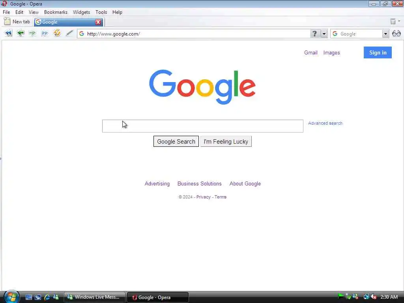The width and height of the screenshot is (404, 303).
Task: Click the question mark icon in address bar
Action: [x=314, y=34]
